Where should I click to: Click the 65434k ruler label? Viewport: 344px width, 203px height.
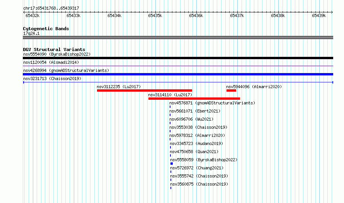point(114,15)
